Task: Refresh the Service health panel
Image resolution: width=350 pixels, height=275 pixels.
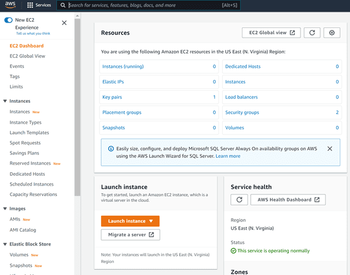Action: pyautogui.click(x=240, y=200)
